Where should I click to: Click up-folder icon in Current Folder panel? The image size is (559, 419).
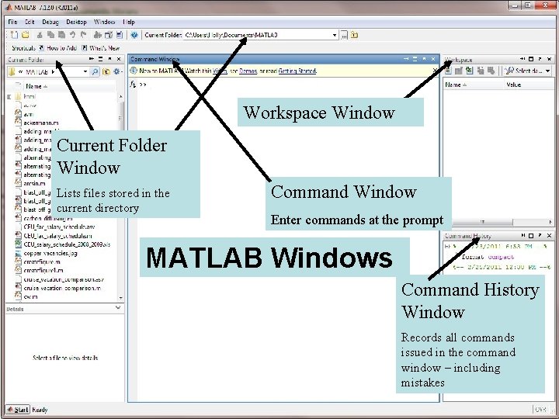coord(106,71)
